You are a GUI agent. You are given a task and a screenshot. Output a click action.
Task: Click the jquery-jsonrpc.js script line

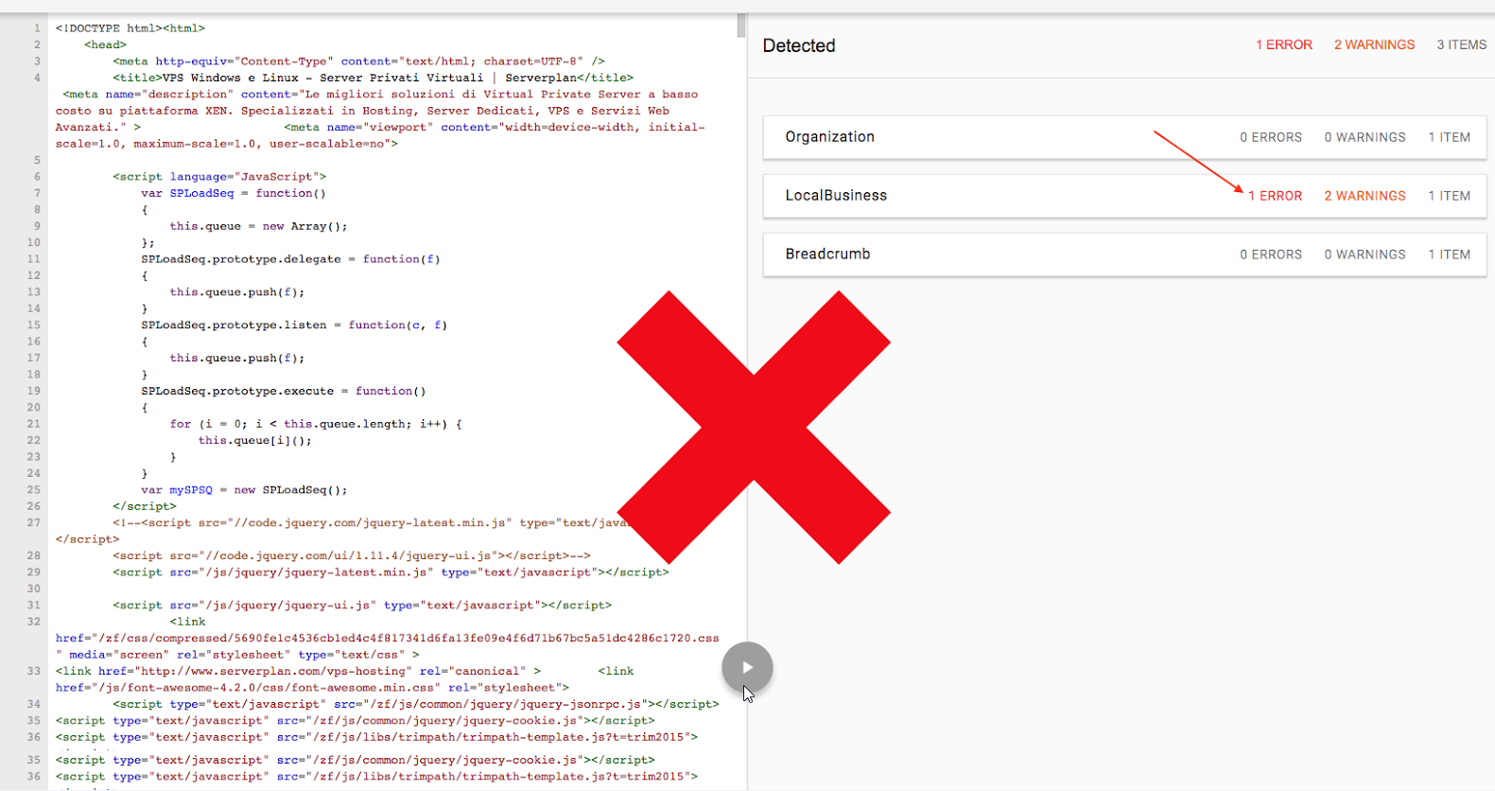point(416,704)
